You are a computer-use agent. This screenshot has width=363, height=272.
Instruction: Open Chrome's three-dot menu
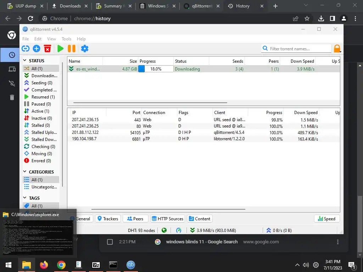(x=355, y=18)
